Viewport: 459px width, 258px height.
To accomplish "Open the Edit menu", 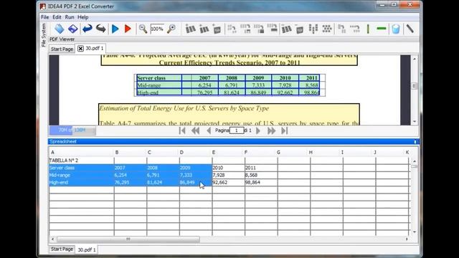I will [57, 17].
